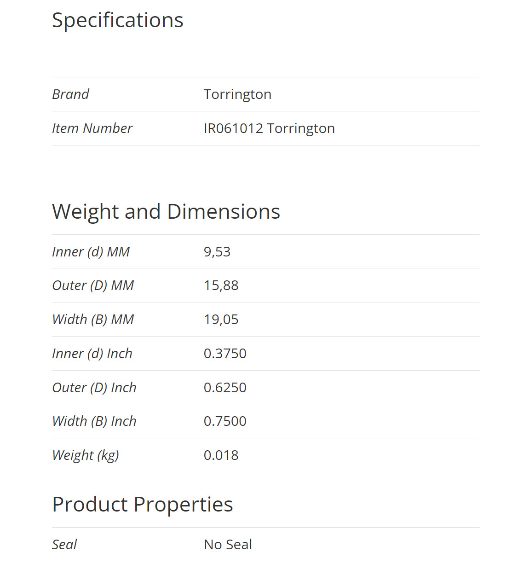
Task: Click the Width (B) Inch label
Action: point(94,421)
